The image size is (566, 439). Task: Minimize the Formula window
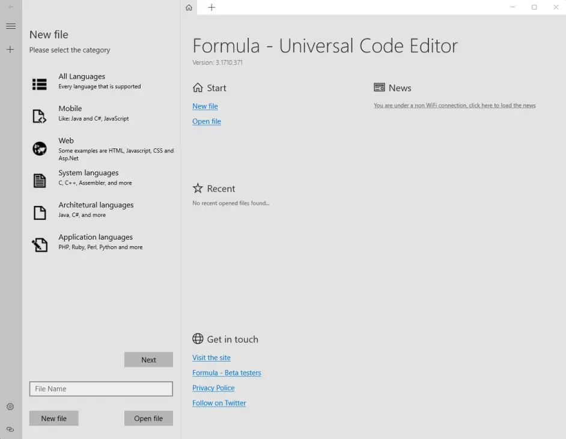click(x=512, y=7)
